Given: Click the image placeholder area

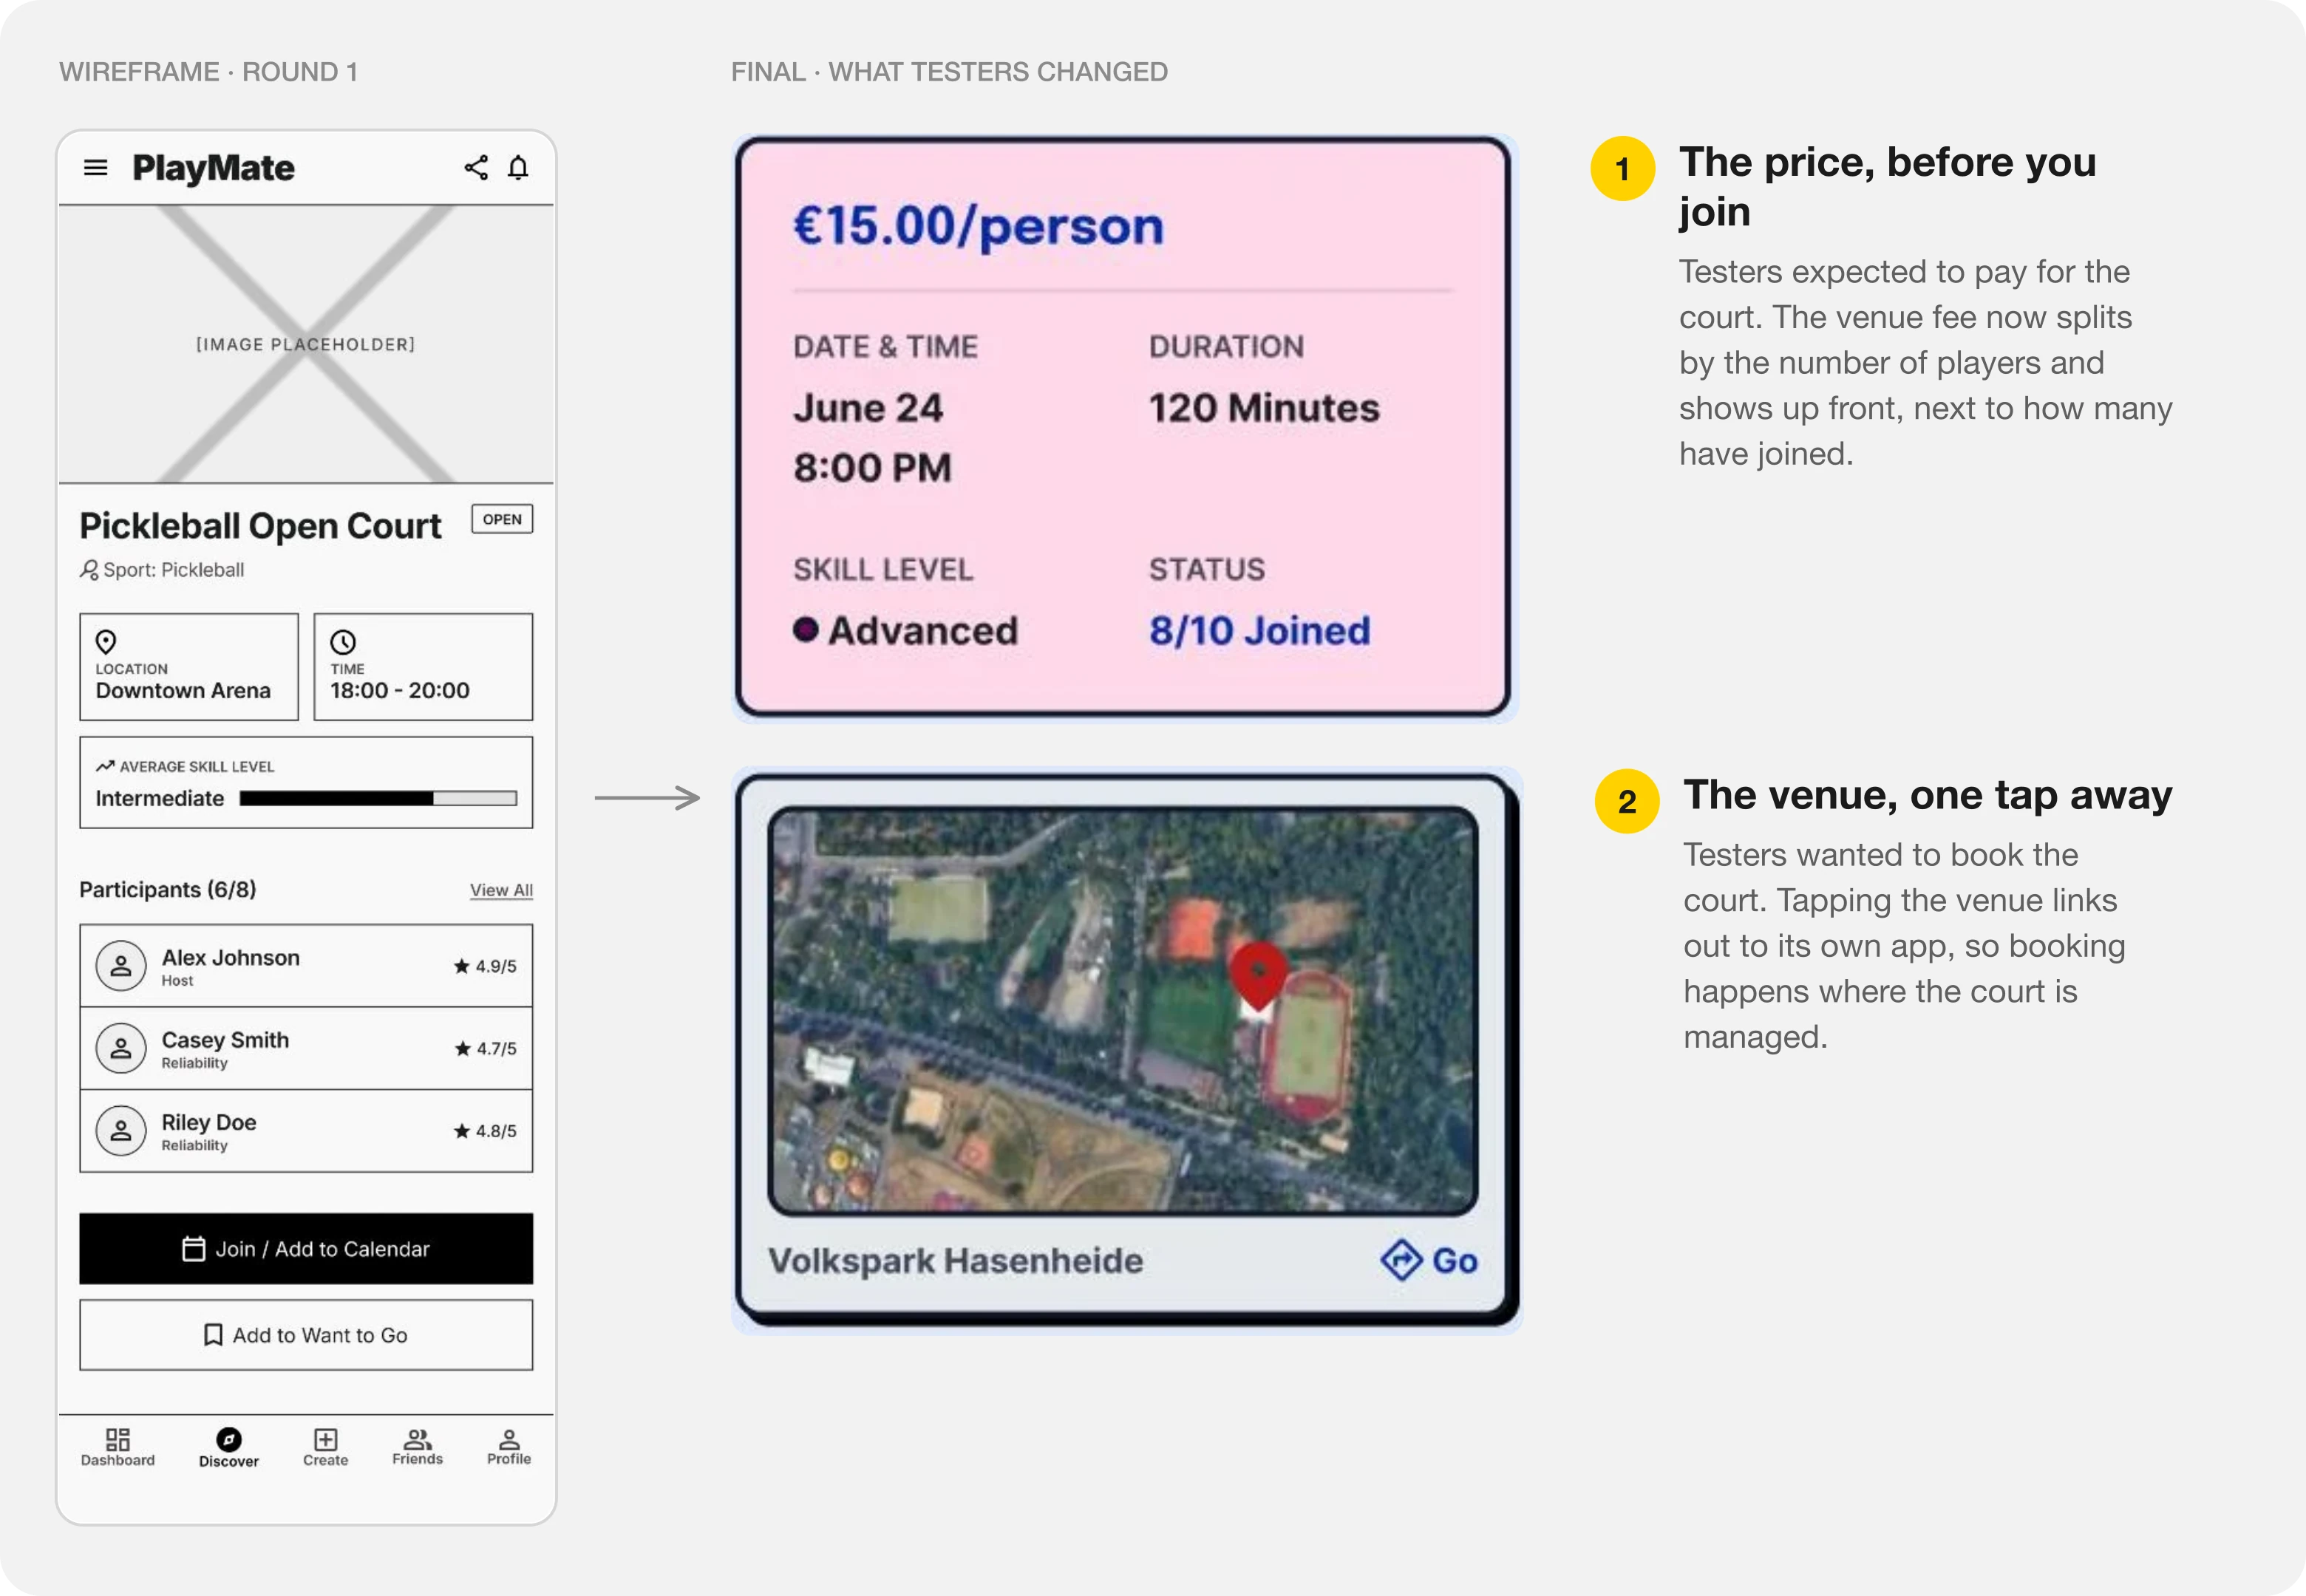Looking at the screenshot, I should [306, 344].
